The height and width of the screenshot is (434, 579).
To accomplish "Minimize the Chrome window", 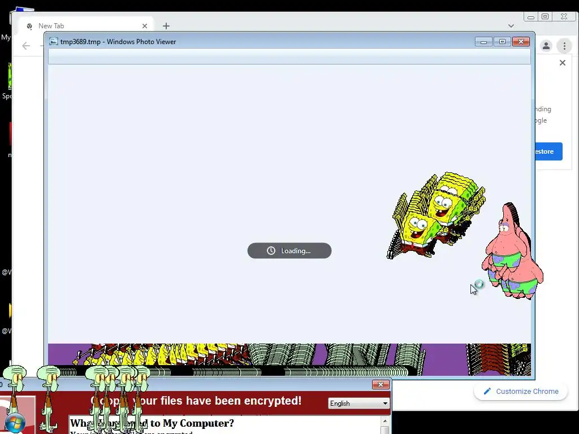I will [531, 17].
